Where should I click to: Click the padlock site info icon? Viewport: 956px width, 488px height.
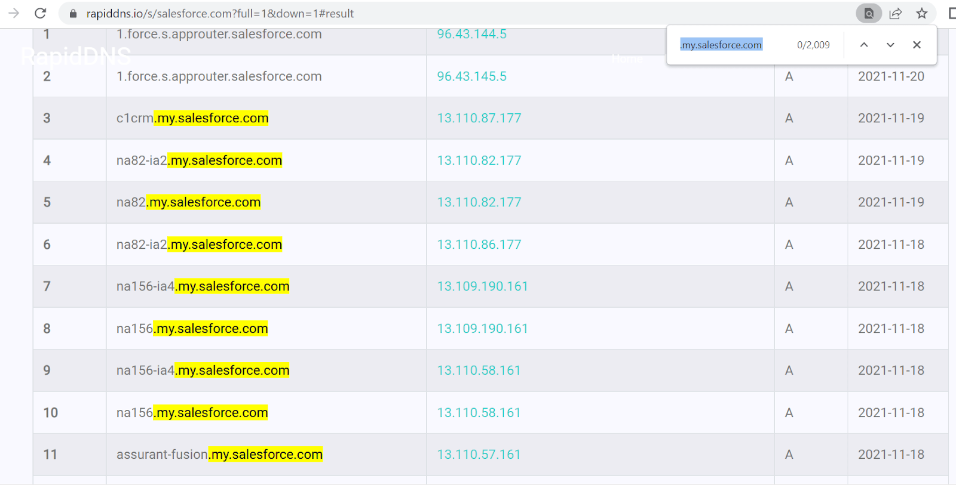coord(73,13)
